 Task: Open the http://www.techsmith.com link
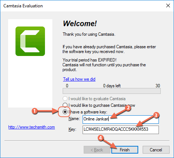click(x=32, y=127)
